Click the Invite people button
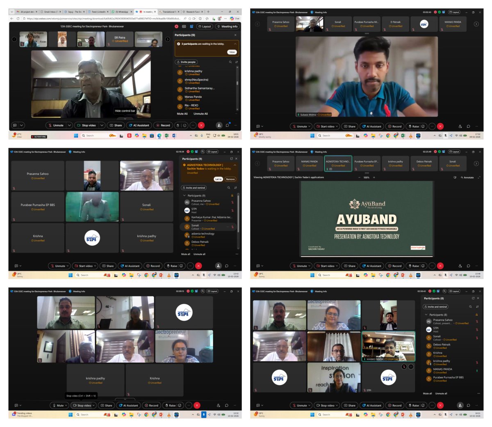This screenshot has width=492, height=427. [187, 62]
